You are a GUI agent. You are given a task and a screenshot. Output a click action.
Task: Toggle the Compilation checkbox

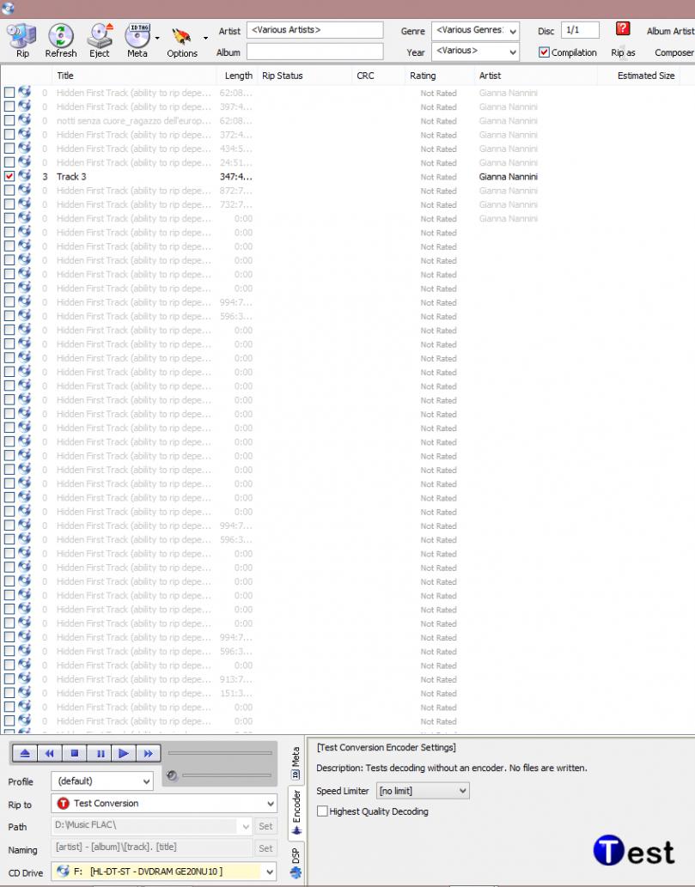(x=544, y=52)
